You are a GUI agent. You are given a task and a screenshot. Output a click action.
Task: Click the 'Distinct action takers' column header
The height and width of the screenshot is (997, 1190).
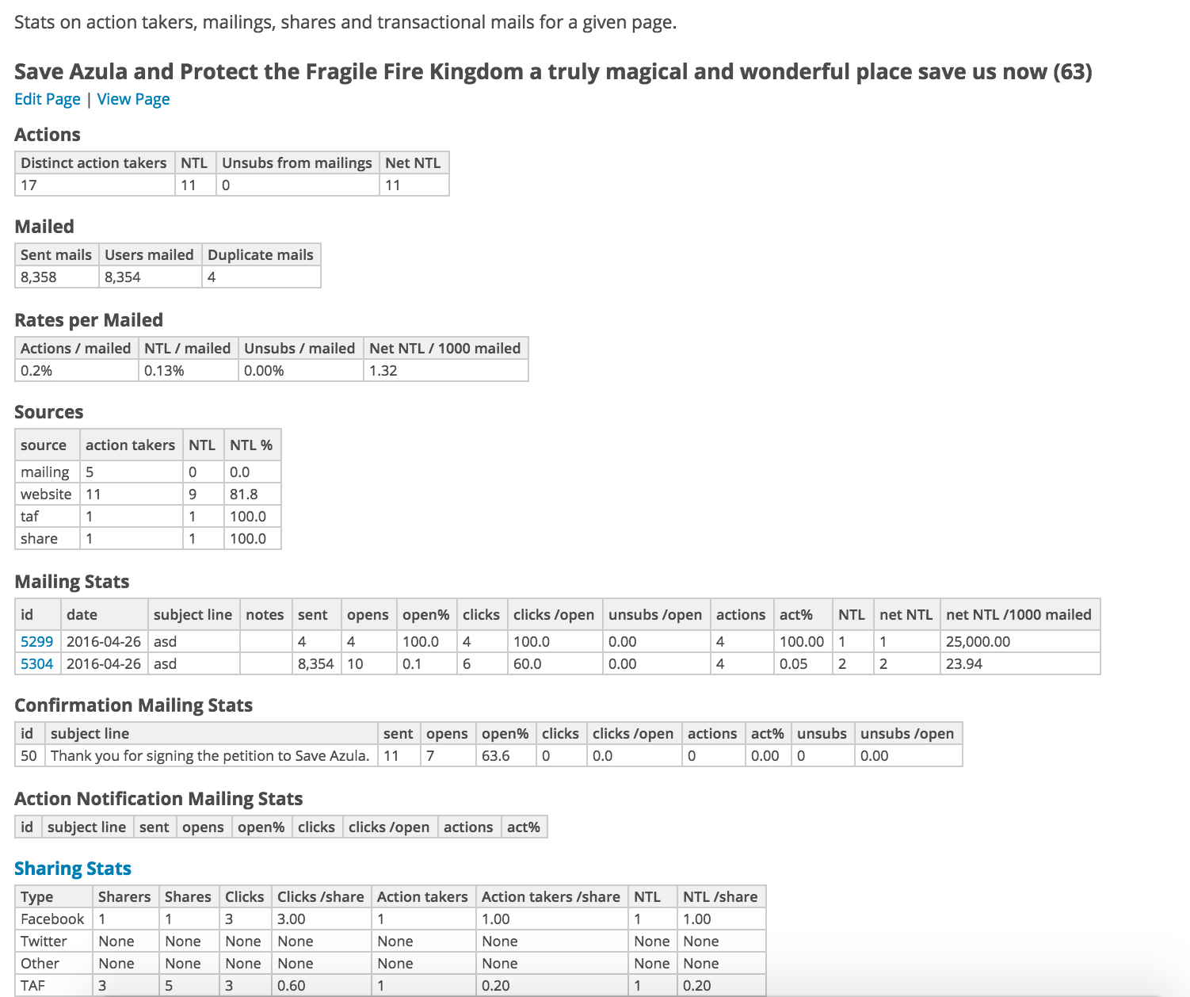coord(93,162)
